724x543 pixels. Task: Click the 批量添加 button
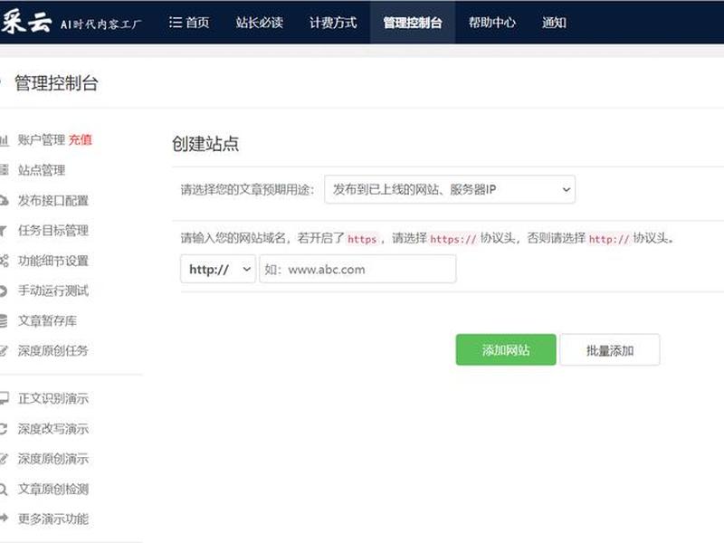coord(610,350)
